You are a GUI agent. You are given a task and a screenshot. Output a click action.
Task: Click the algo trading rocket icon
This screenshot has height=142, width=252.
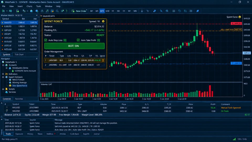click(x=62, y=11)
